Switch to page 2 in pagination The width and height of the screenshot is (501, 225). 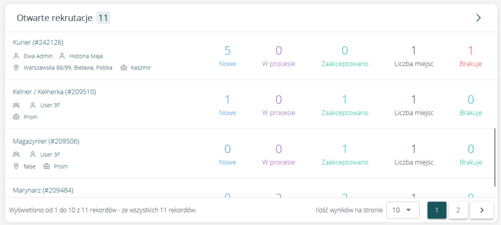[458, 210]
